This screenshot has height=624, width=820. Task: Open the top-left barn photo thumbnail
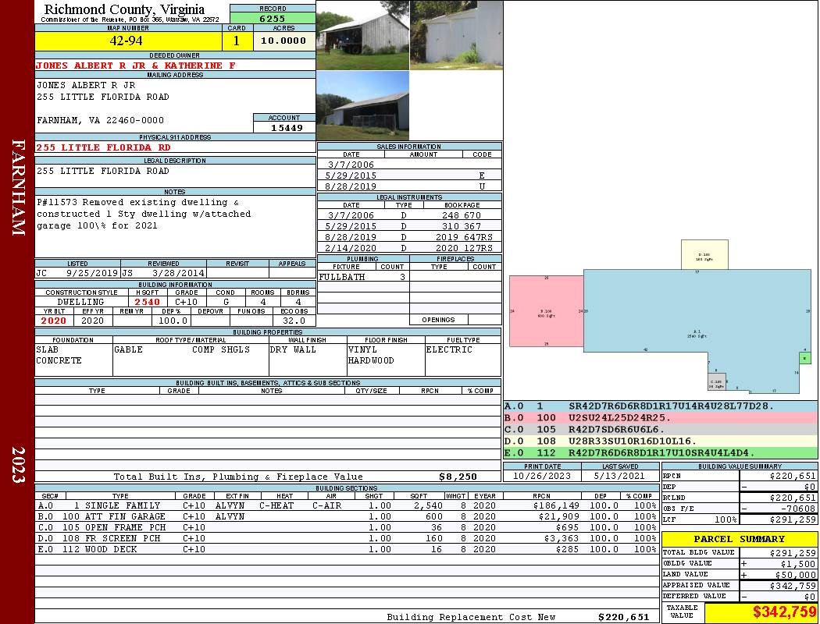click(x=362, y=35)
